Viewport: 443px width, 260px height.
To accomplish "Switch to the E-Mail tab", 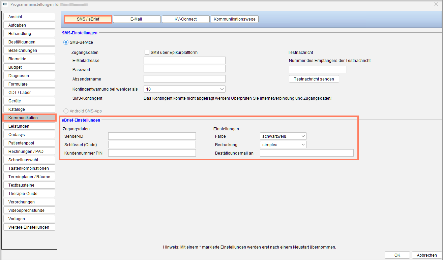I will pyautogui.click(x=137, y=19).
